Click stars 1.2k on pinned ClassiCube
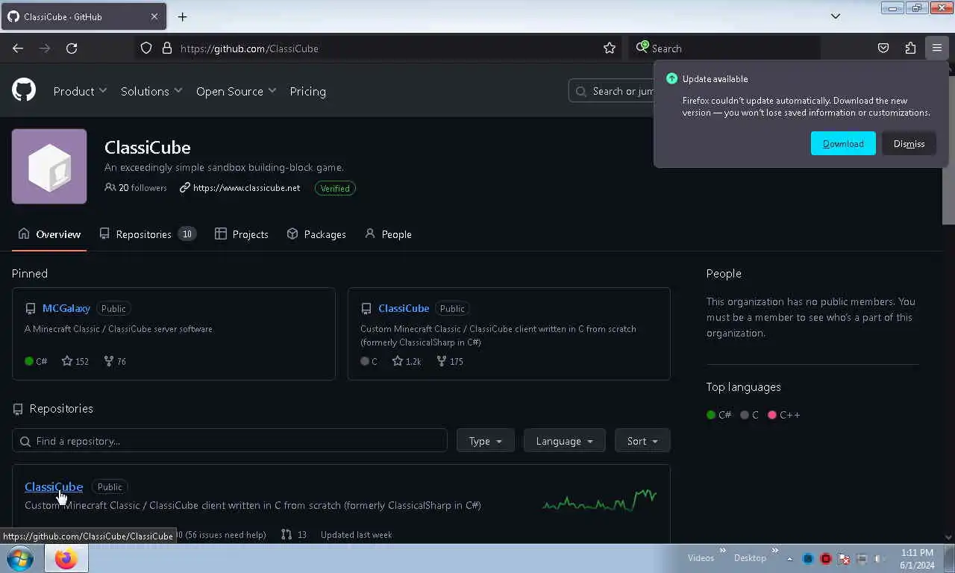 [x=407, y=361]
